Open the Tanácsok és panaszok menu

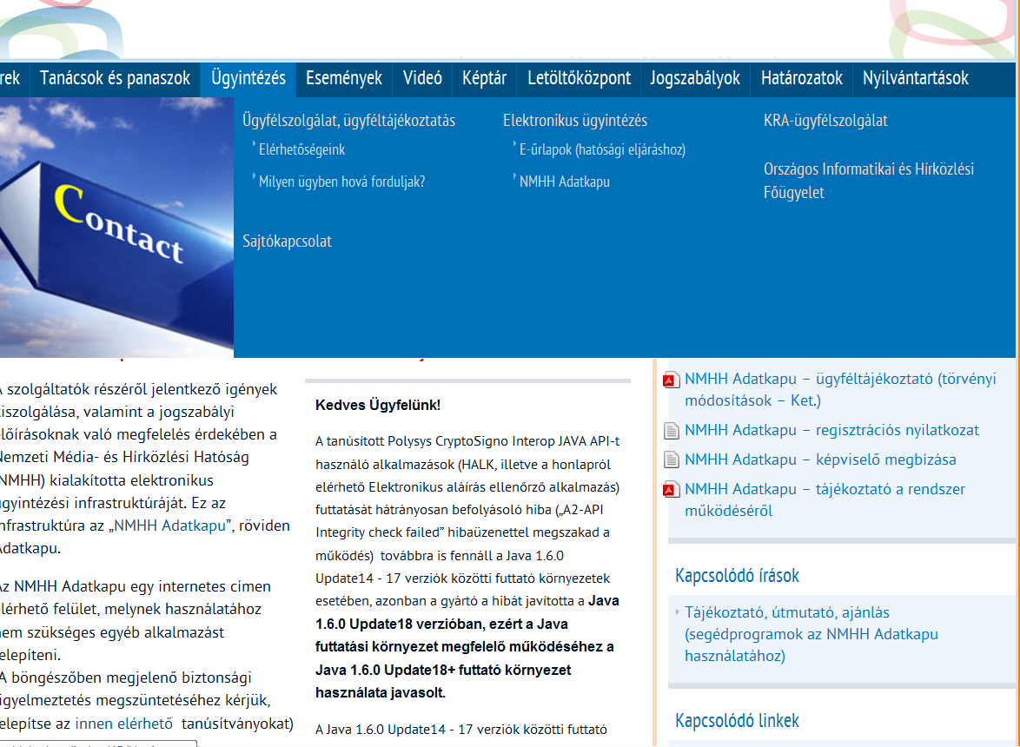[116, 79]
